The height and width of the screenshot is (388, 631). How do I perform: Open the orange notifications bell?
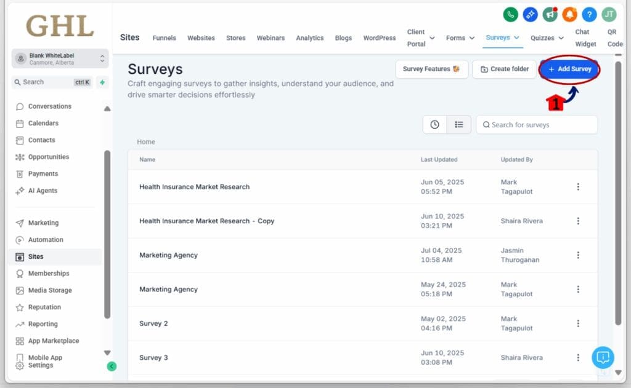(x=569, y=15)
